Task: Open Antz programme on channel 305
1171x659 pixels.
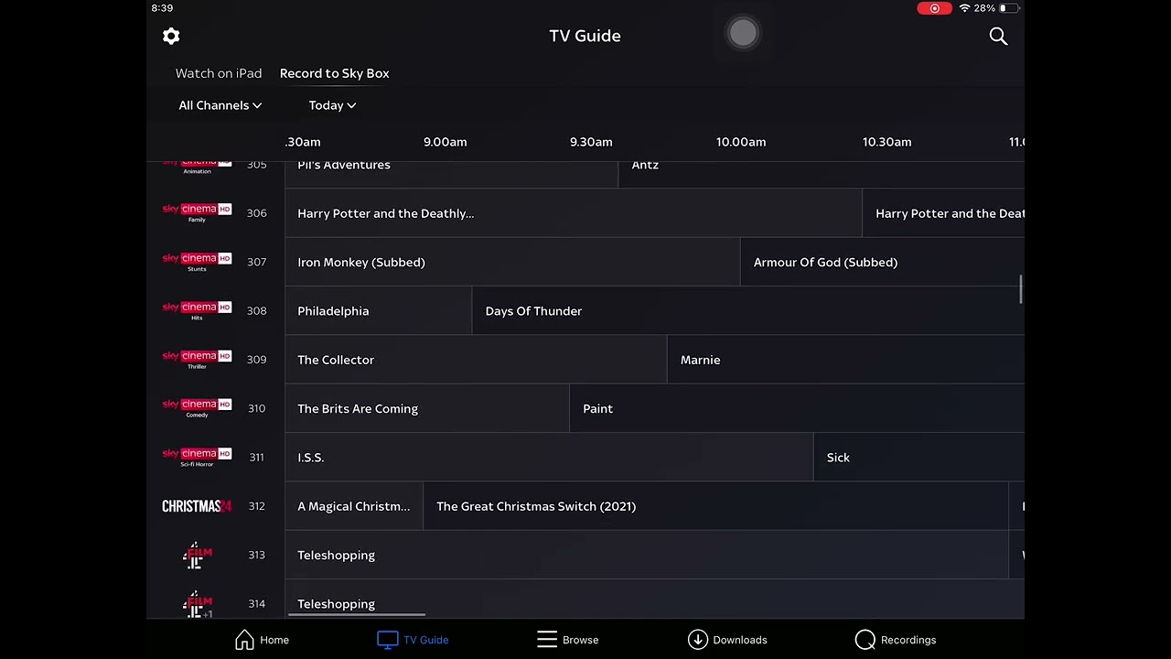Action: pos(822,174)
